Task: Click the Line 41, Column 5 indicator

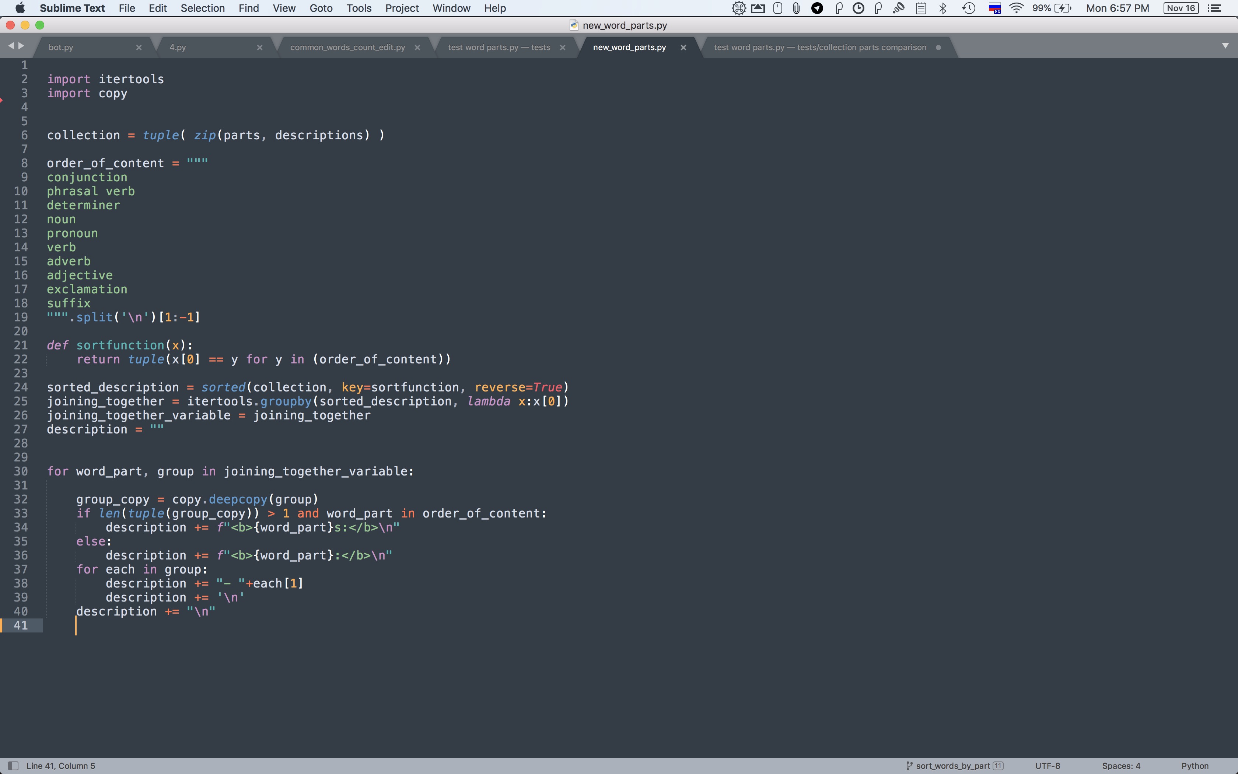Action: pyautogui.click(x=60, y=766)
